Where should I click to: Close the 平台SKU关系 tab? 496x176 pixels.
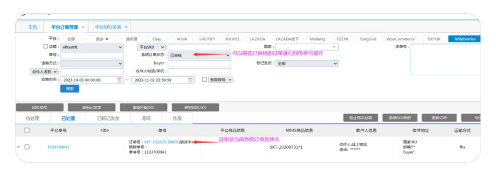pyautogui.click(x=126, y=27)
